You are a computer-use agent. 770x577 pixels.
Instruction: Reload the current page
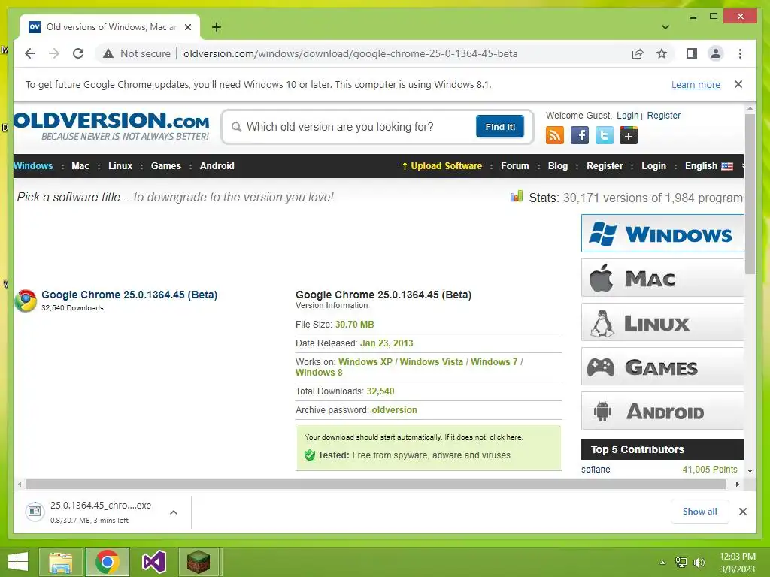(78, 53)
